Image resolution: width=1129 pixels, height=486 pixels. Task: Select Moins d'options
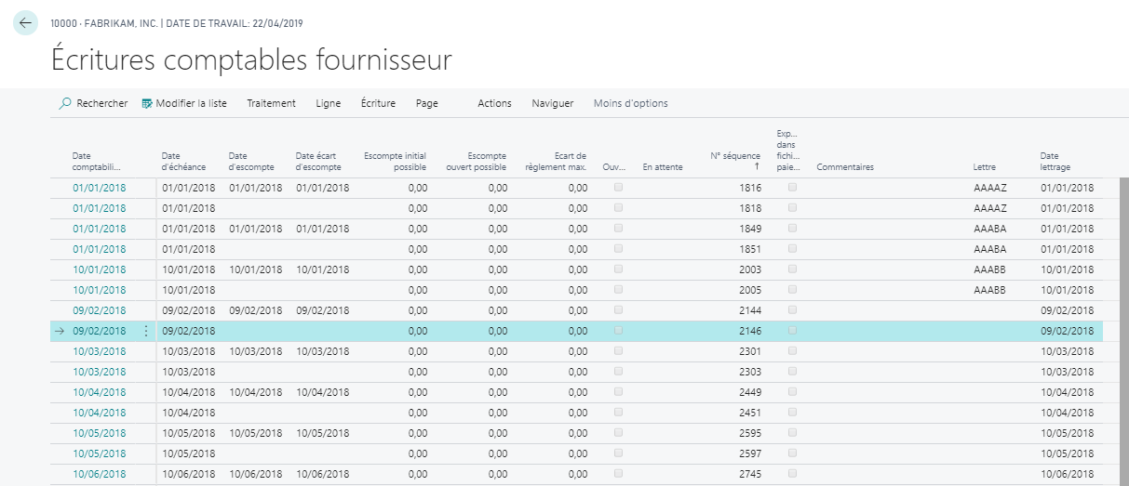tap(630, 103)
